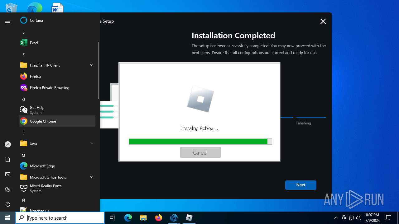The image size is (399, 224).
Task: Open the network status tray icon
Action: click(351, 218)
